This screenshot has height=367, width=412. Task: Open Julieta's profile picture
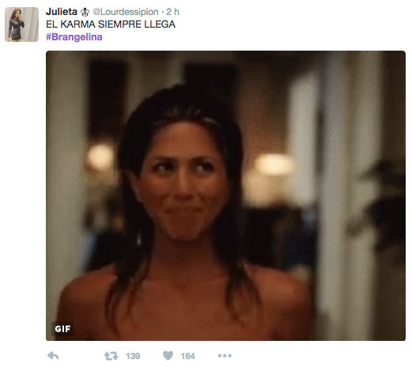(21, 25)
